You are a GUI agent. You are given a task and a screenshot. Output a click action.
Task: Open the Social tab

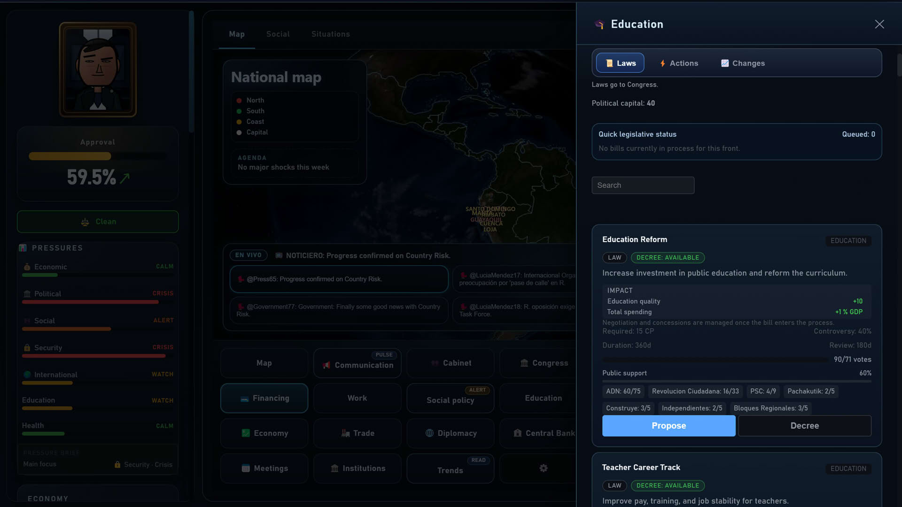click(278, 34)
